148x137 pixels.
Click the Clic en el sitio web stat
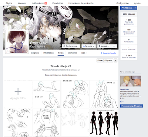129,48
